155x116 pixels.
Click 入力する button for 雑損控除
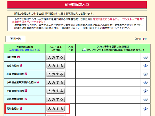pyautogui.click(x=56, y=57)
